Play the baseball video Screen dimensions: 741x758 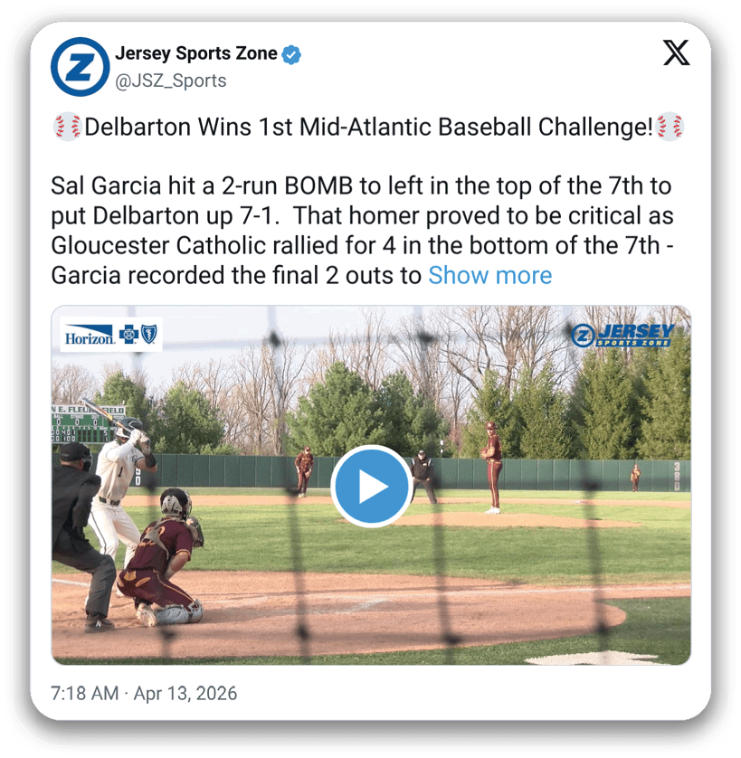click(x=371, y=487)
